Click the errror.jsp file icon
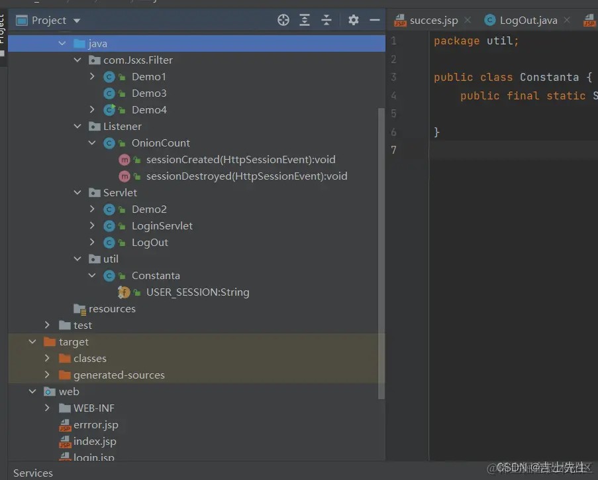The width and height of the screenshot is (598, 480). point(65,425)
